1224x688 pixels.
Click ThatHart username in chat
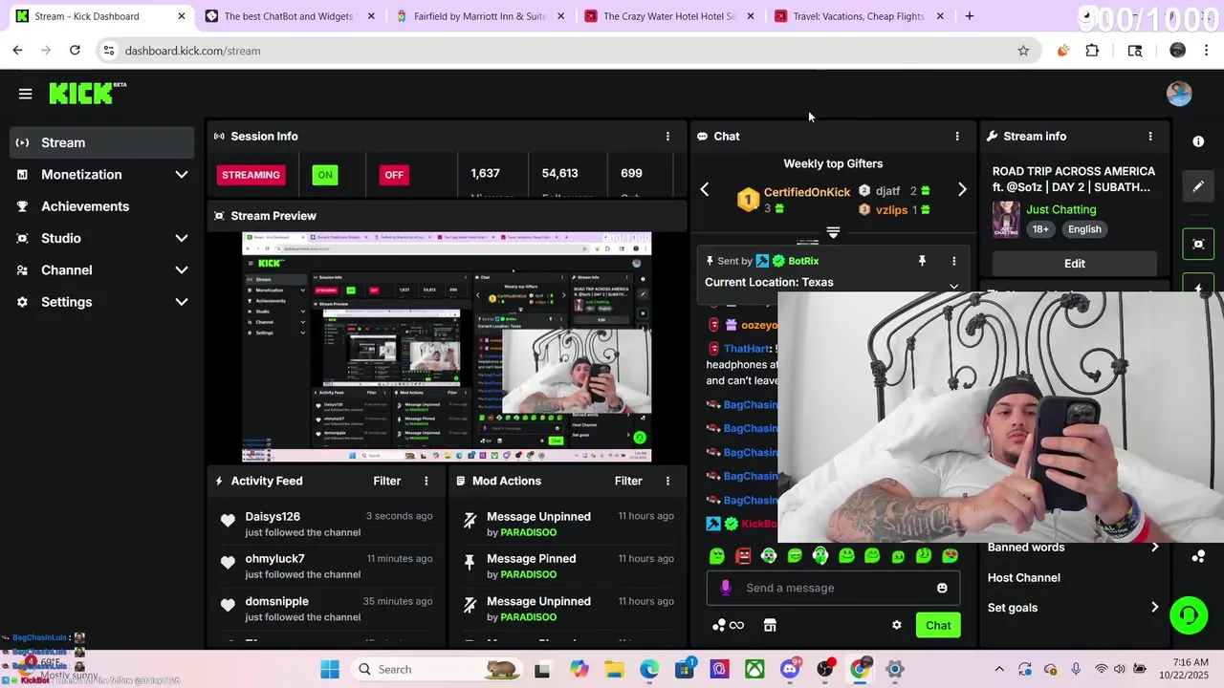pyautogui.click(x=747, y=349)
